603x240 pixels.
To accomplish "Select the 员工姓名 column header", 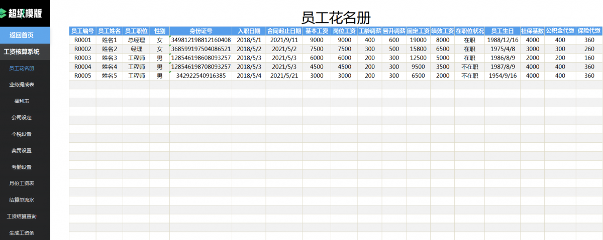I will point(109,31).
